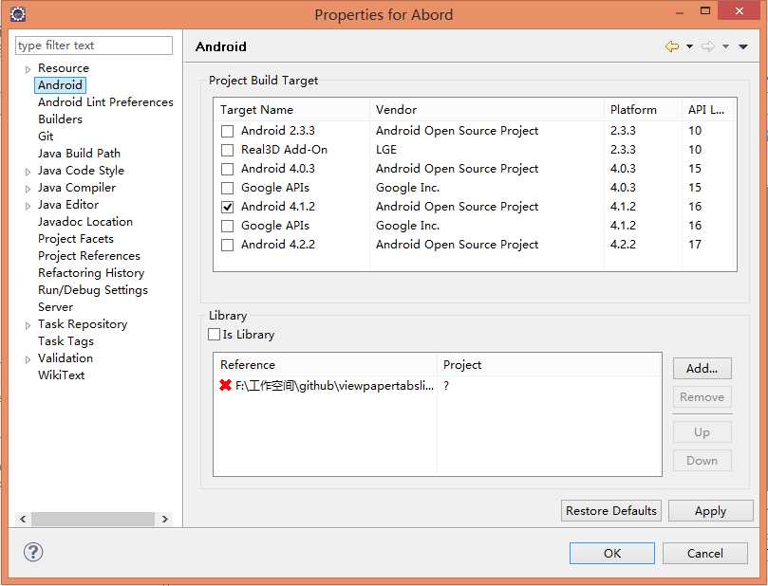Screen dimensions: 768x586
Task: Minimize the Properties for Abord window
Action: pos(680,11)
